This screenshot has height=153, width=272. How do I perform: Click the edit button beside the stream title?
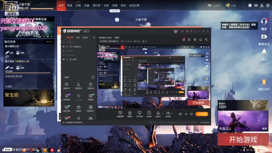pos(117,38)
